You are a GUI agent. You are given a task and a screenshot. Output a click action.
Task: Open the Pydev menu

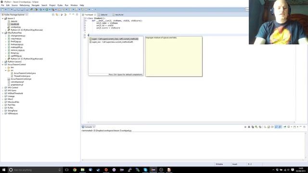pos(60,5)
